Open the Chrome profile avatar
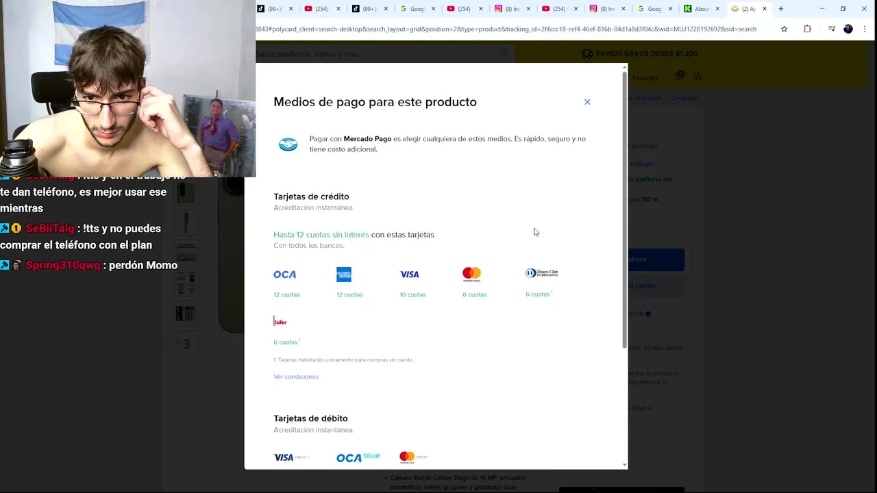This screenshot has height=493, width=877. click(x=848, y=29)
